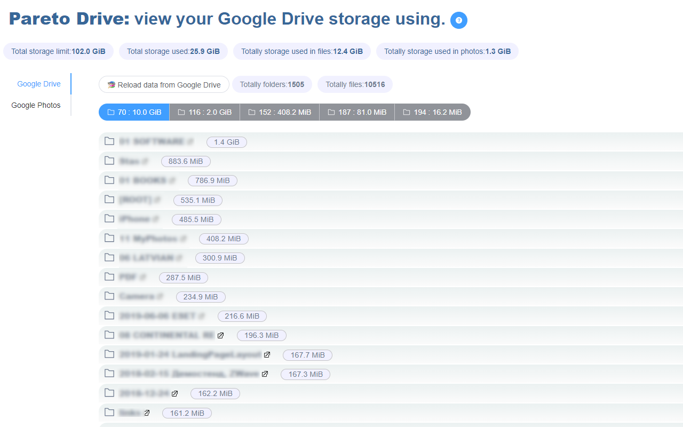The image size is (683, 427).
Task: Click the "Total storage used:25.9 GiB" badge
Action: click(173, 51)
